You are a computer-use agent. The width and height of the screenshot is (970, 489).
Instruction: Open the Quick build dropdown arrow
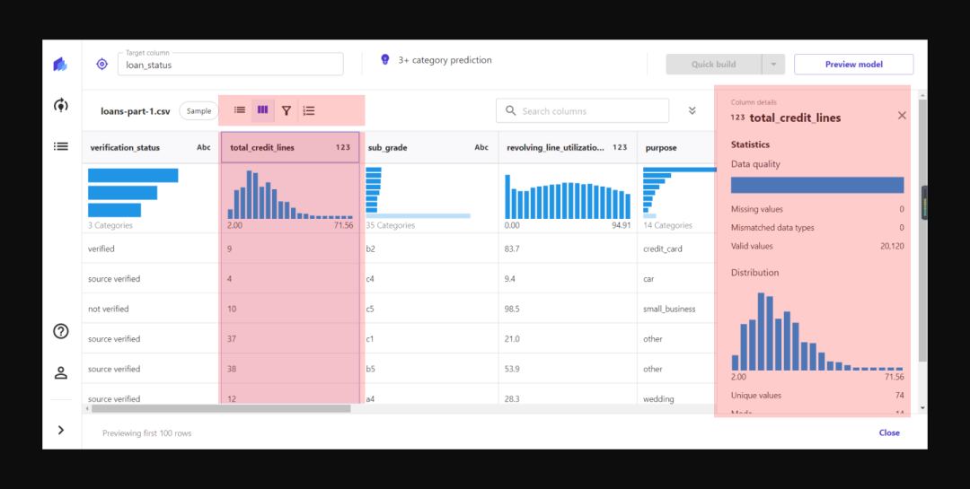tap(773, 65)
